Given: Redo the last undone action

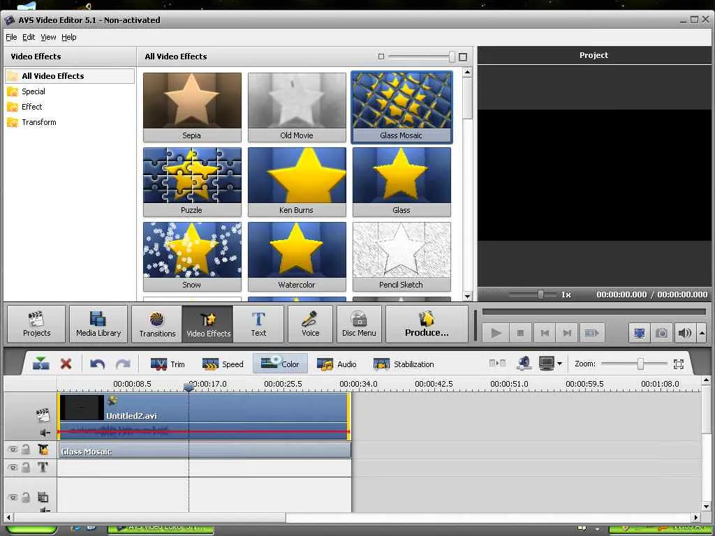Looking at the screenshot, I should [123, 364].
